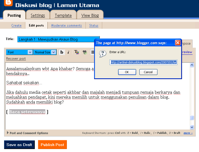The image size is (199, 152).
Task: Open Moderate comments link
Action: [67, 25]
